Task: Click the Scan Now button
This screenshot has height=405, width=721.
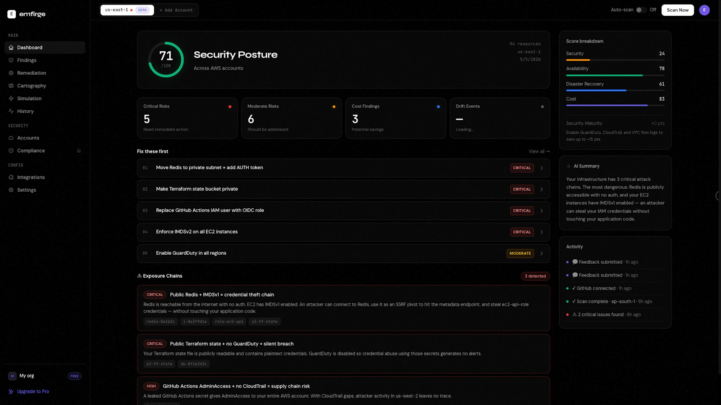Action: click(x=677, y=10)
